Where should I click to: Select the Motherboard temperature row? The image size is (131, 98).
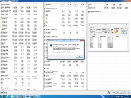pyautogui.click(x=64, y=10)
